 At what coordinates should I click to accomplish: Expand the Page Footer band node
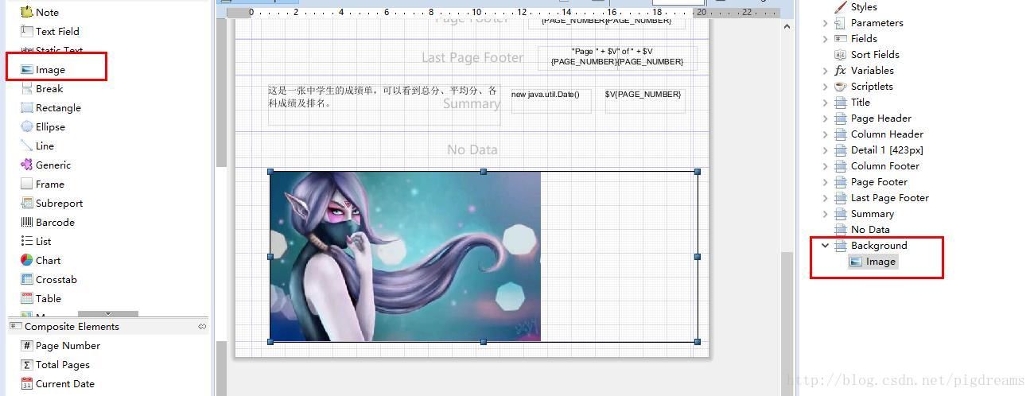[x=825, y=181]
